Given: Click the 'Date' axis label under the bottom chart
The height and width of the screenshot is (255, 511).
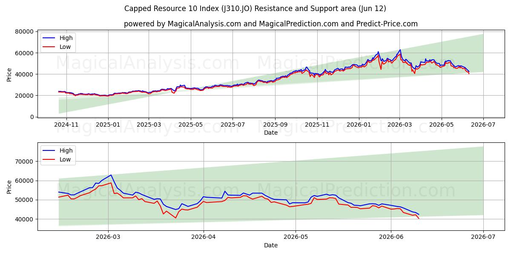Looking at the screenshot, I should pos(271,245).
